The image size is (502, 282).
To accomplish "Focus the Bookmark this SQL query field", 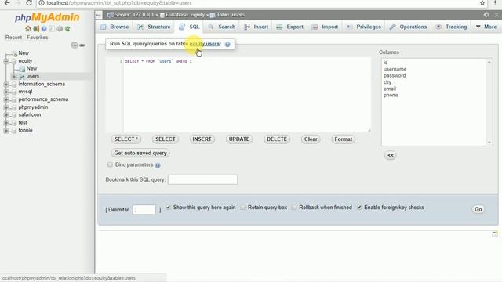I will (202, 179).
